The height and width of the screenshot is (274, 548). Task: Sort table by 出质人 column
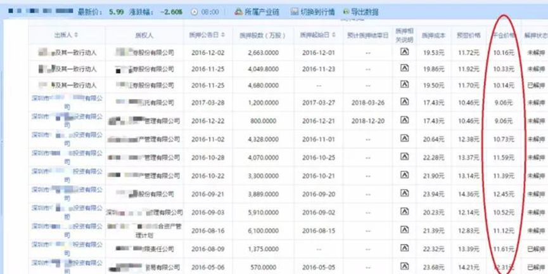click(x=66, y=34)
